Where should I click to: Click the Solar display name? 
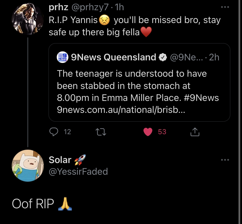pos(60,160)
